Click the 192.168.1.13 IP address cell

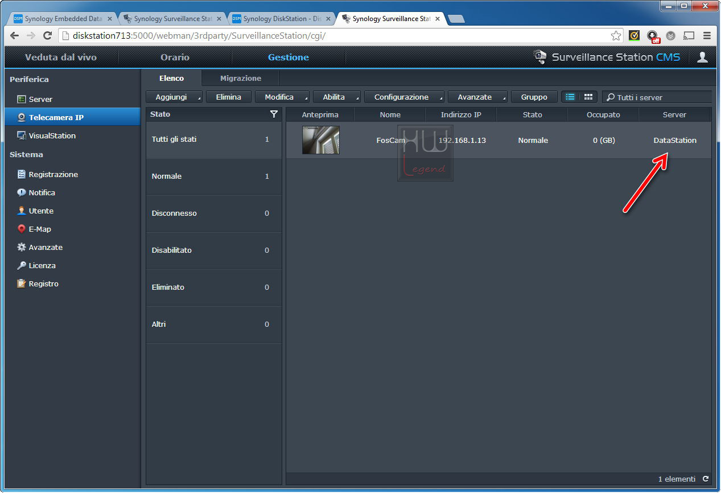click(x=462, y=140)
